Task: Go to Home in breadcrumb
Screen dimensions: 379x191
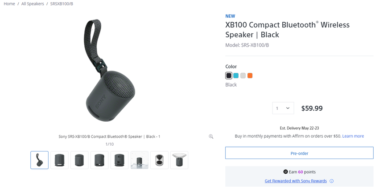Action: [9, 4]
